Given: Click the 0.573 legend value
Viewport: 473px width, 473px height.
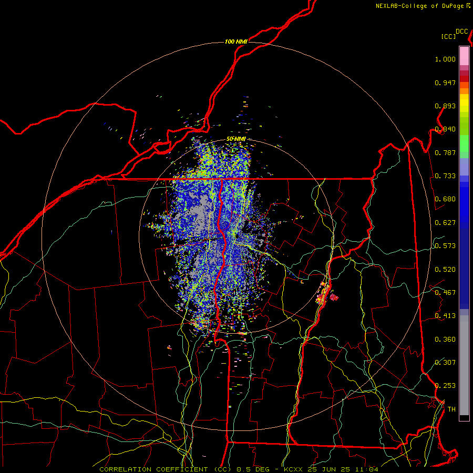Looking at the screenshot, I should (x=445, y=246).
